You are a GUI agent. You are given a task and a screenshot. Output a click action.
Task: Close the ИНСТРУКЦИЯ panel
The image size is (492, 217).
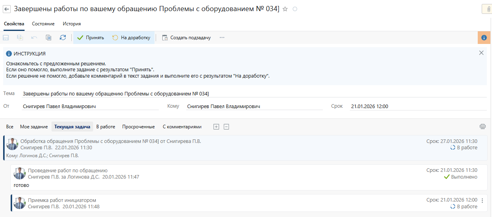pyautogui.click(x=481, y=53)
